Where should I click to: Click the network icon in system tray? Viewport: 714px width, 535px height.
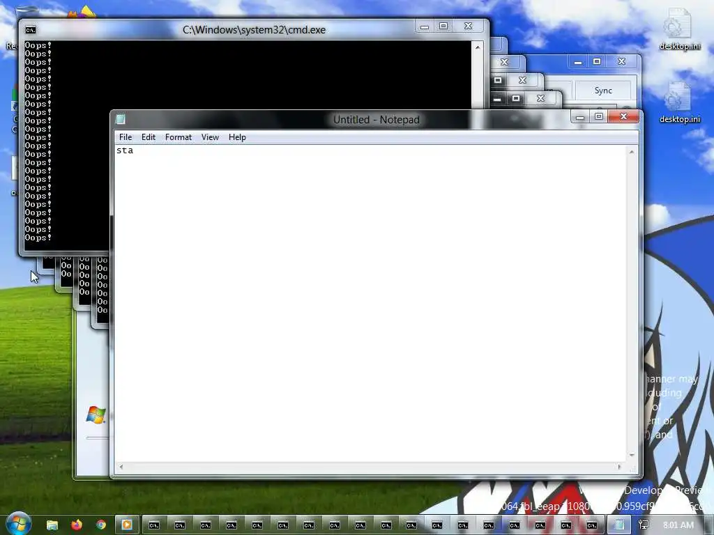coord(644,525)
